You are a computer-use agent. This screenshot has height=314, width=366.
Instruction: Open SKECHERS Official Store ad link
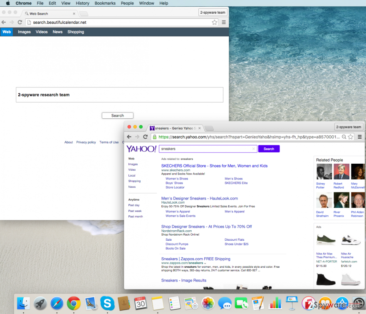[x=214, y=166]
